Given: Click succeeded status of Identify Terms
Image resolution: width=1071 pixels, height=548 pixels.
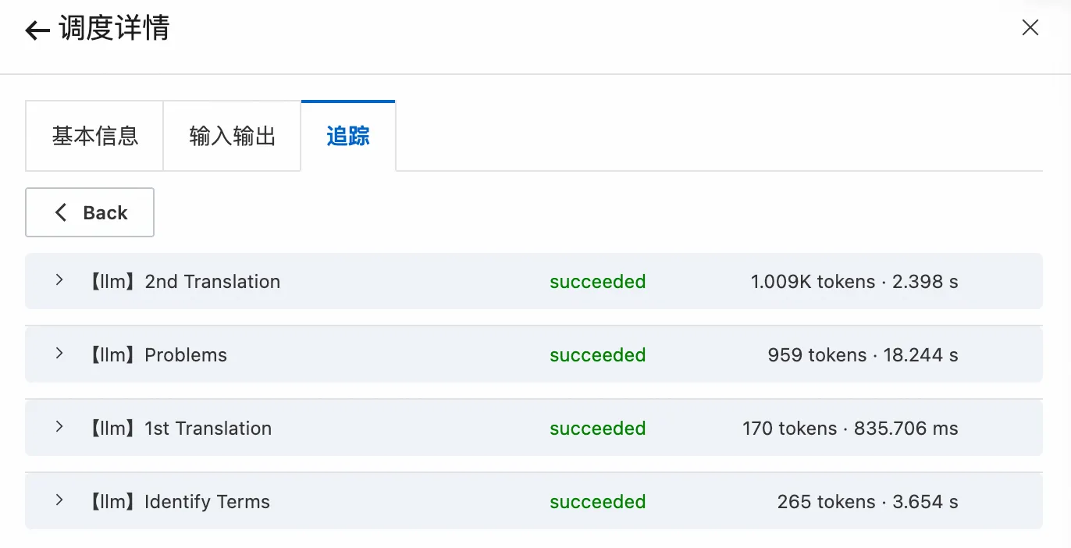Looking at the screenshot, I should 598,502.
